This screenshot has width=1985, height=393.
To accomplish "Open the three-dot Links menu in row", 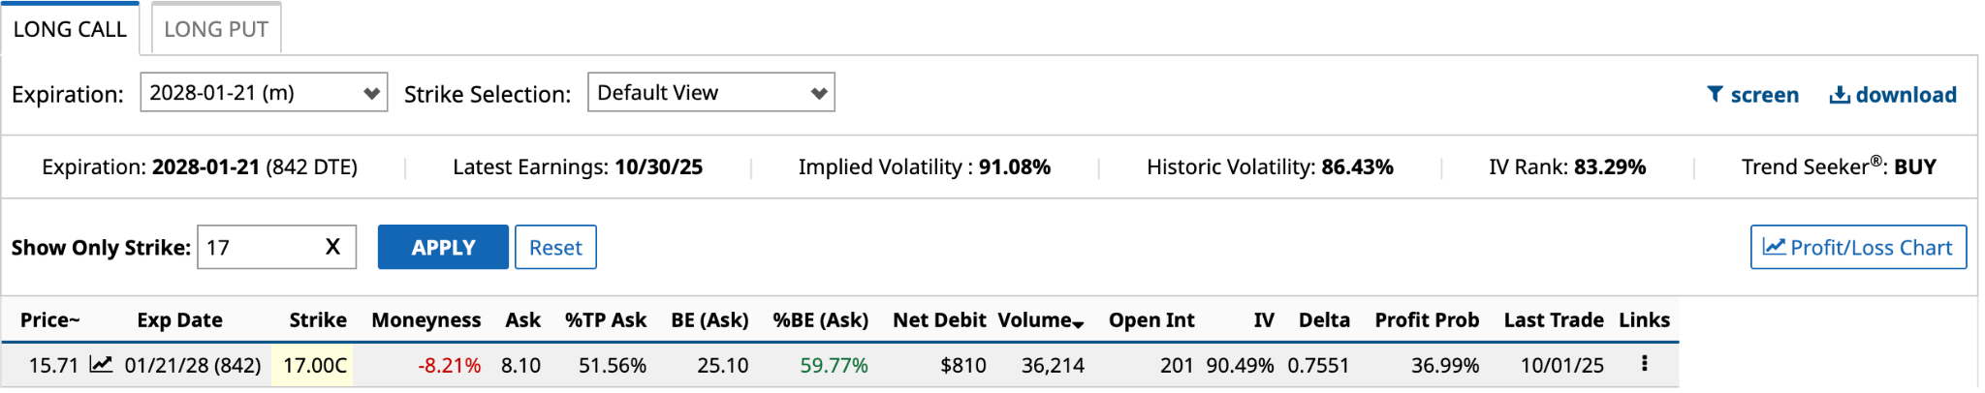I will (x=1644, y=364).
